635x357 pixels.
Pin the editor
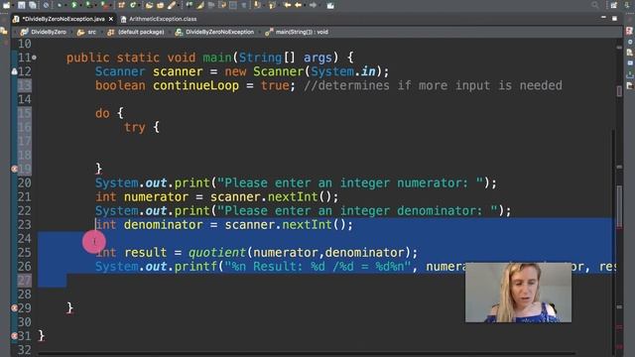330,5
